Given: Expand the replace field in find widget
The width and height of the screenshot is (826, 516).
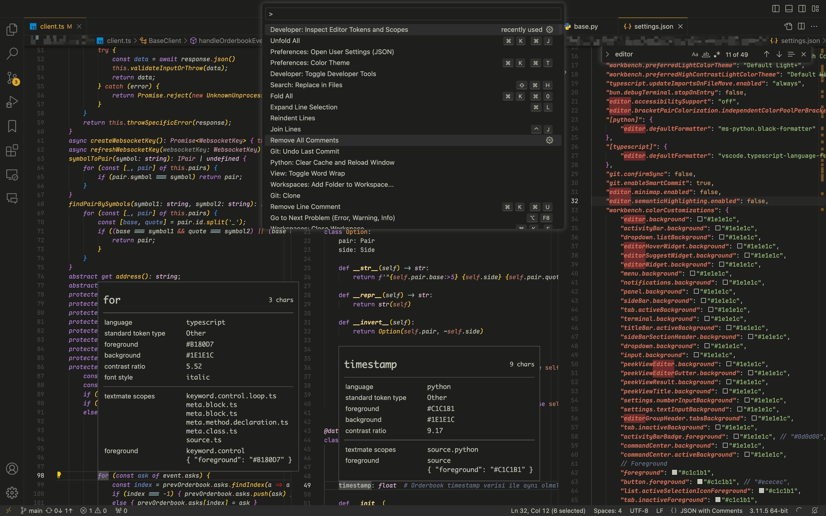Looking at the screenshot, I should tap(607, 54).
